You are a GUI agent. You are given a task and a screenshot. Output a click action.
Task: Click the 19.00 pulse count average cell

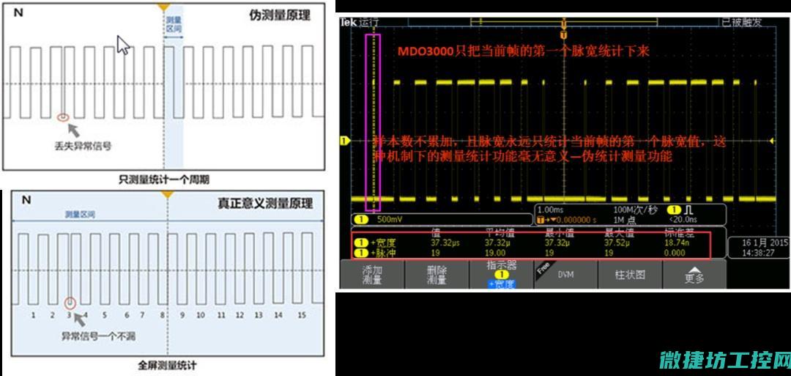coord(495,252)
